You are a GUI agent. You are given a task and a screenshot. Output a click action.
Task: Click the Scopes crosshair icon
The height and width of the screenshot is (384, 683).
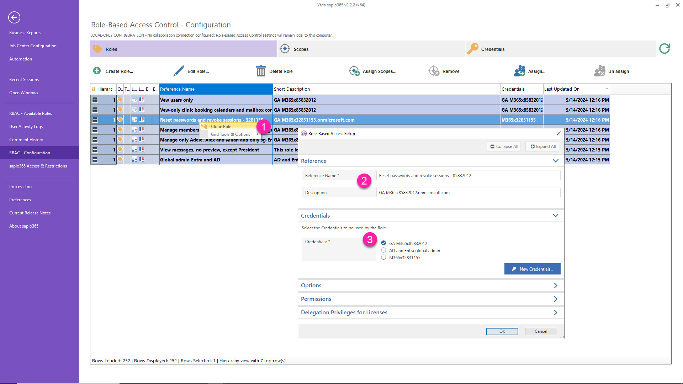pos(285,49)
